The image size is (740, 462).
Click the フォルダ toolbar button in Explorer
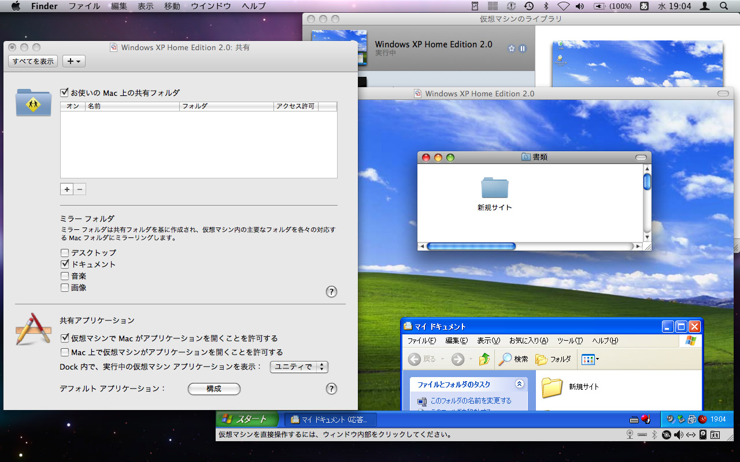(553, 359)
